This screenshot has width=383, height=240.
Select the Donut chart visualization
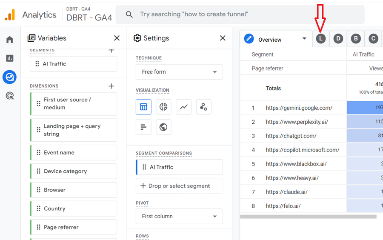pos(163,107)
